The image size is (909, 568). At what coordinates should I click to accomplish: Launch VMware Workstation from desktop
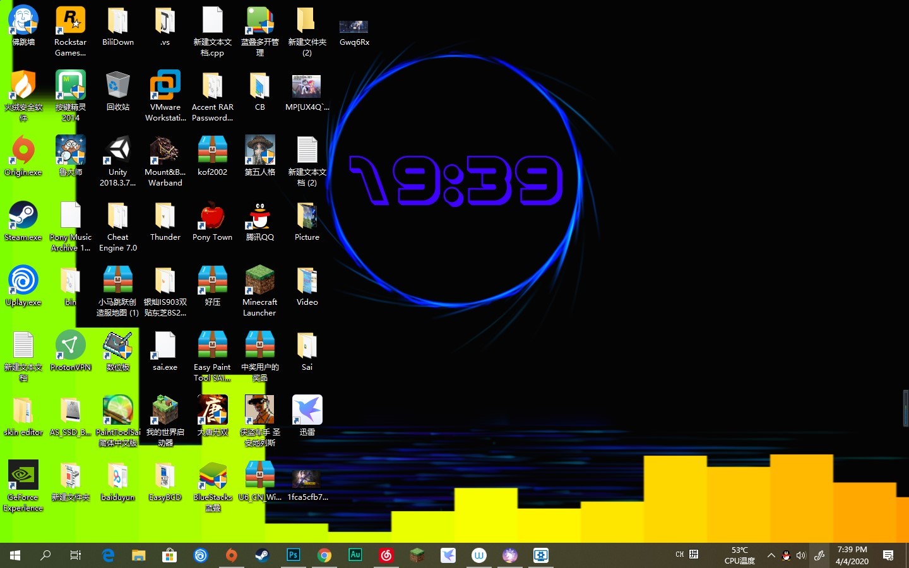coord(165,97)
